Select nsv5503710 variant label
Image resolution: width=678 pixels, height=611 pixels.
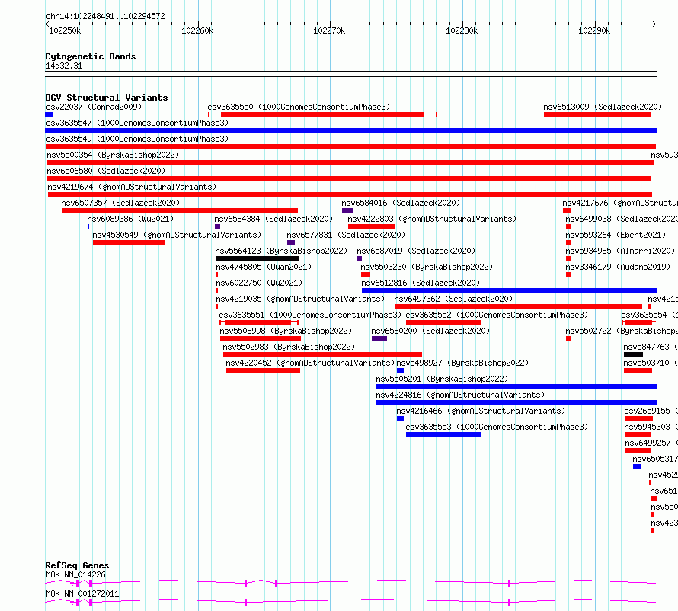point(651,363)
